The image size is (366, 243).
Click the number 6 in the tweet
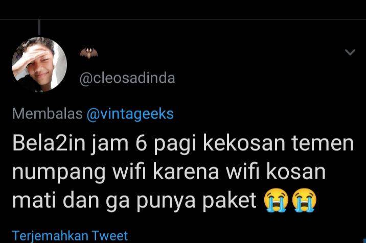[x=142, y=143]
